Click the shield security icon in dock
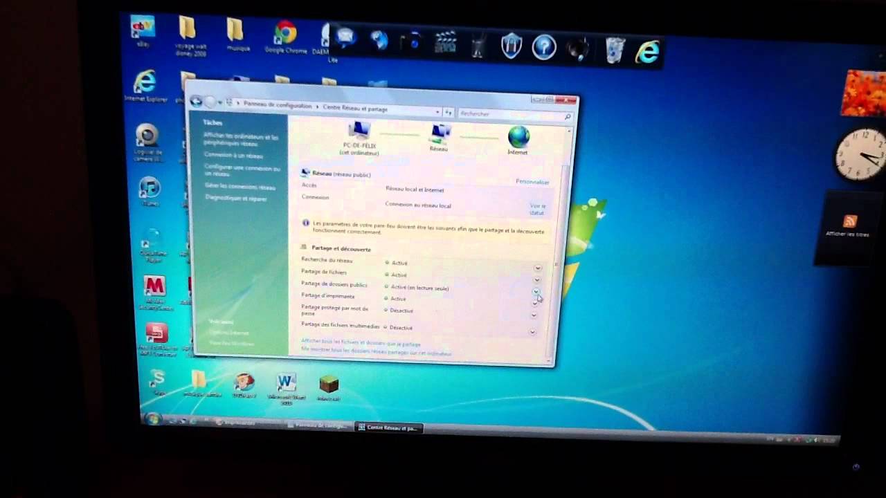Image resolution: width=886 pixels, height=498 pixels. pyautogui.click(x=511, y=47)
